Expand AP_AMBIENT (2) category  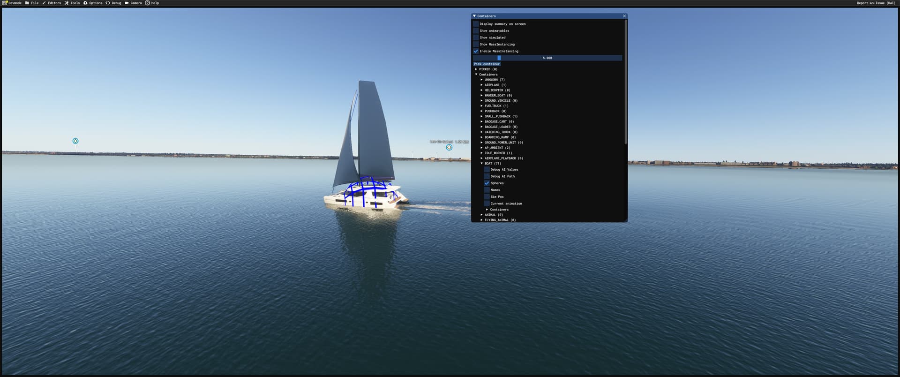pyautogui.click(x=481, y=148)
